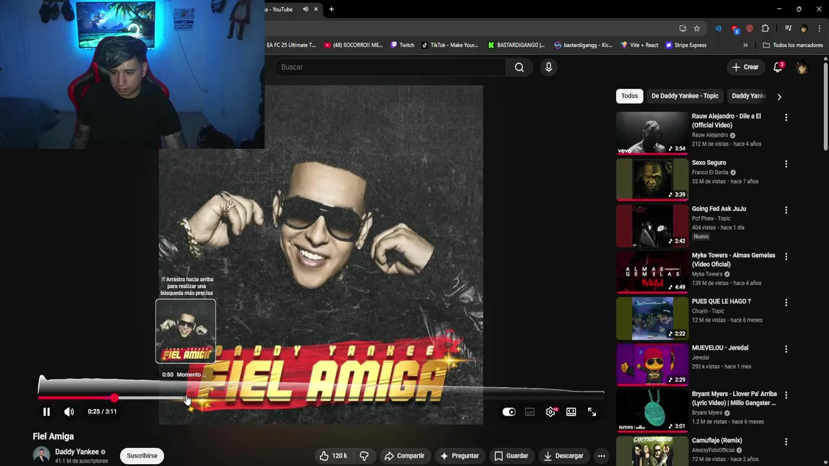The height and width of the screenshot is (466, 829).
Task: Mute the player volume speaker icon
Action: tap(69, 412)
